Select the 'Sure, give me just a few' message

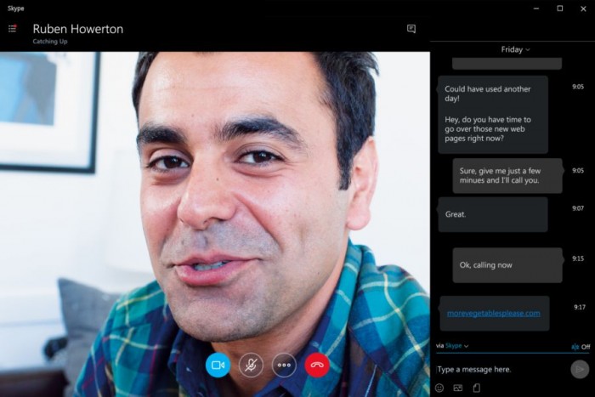(507, 176)
